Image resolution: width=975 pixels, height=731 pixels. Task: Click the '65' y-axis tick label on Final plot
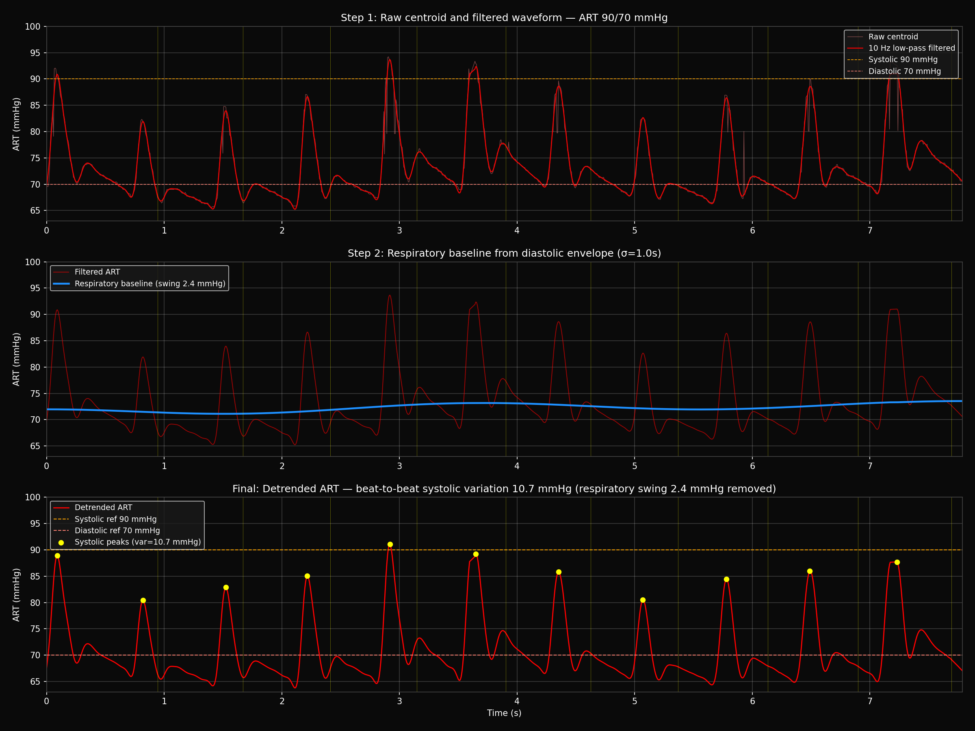pos(35,681)
